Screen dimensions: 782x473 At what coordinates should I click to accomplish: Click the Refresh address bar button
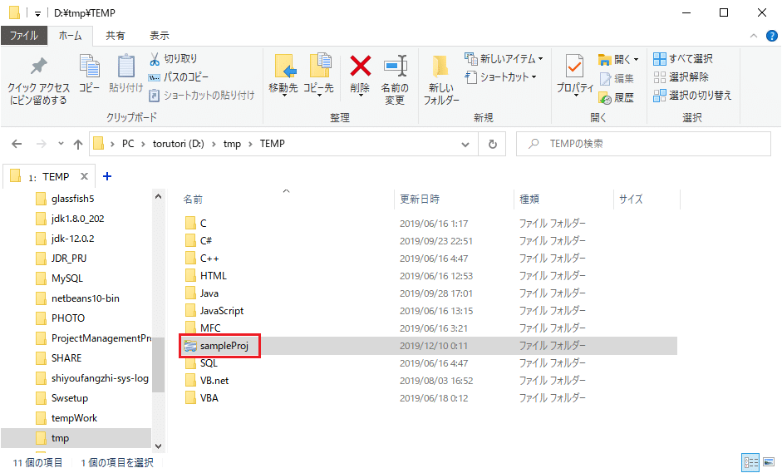[492, 144]
